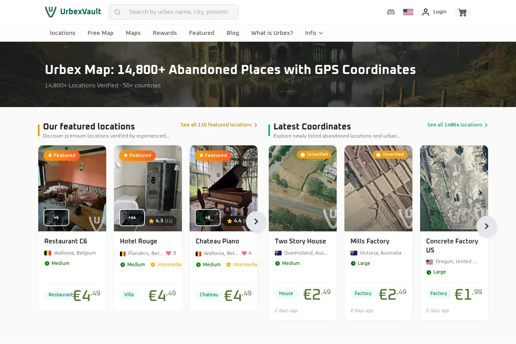
Task: Click the search magnifier icon
Action: click(x=117, y=12)
